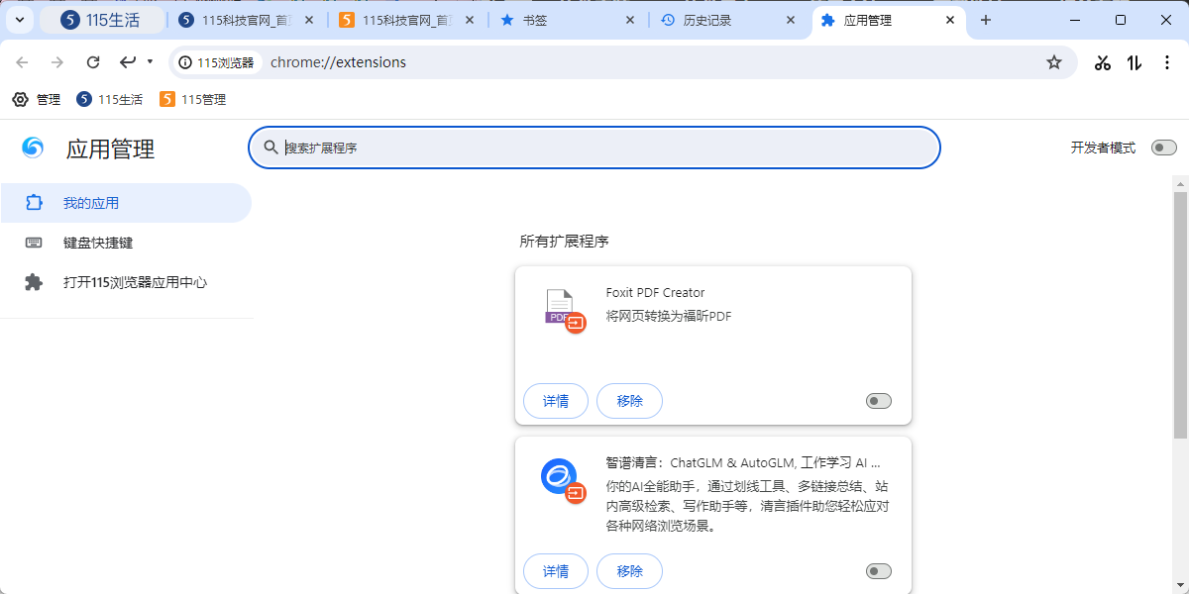The height and width of the screenshot is (594, 1189).
Task: Go back with the back arrow
Action: 22,62
